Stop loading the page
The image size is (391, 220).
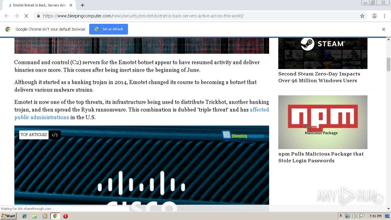[26, 16]
